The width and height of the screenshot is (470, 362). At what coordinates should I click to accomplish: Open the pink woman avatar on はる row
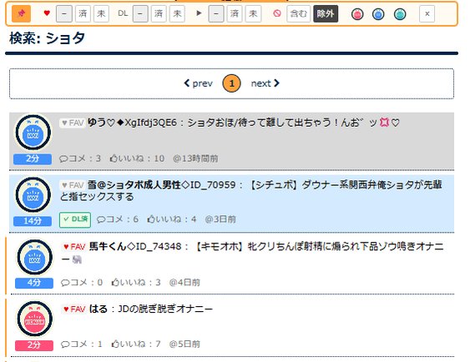[x=35, y=319]
